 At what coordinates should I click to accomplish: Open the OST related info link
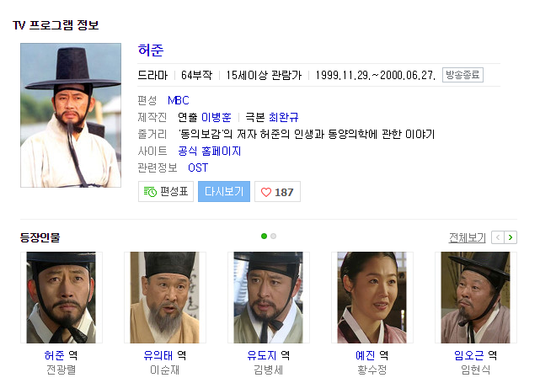198,168
